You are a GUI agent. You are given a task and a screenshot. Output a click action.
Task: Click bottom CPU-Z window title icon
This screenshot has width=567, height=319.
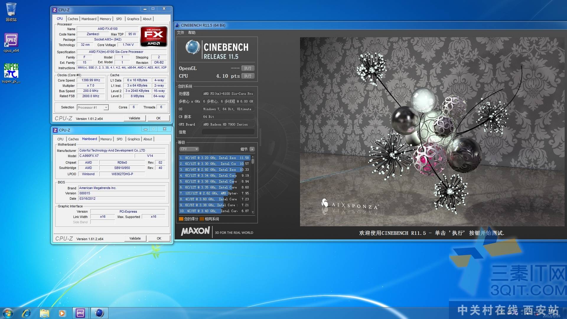click(55, 130)
